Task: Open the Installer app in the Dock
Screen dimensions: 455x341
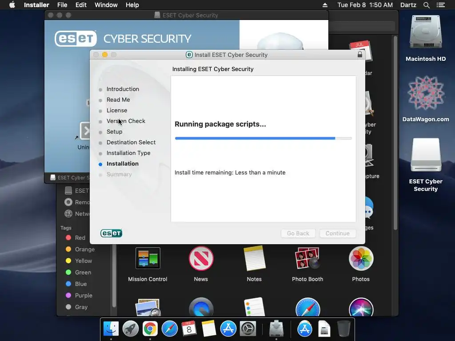Action: click(276, 329)
